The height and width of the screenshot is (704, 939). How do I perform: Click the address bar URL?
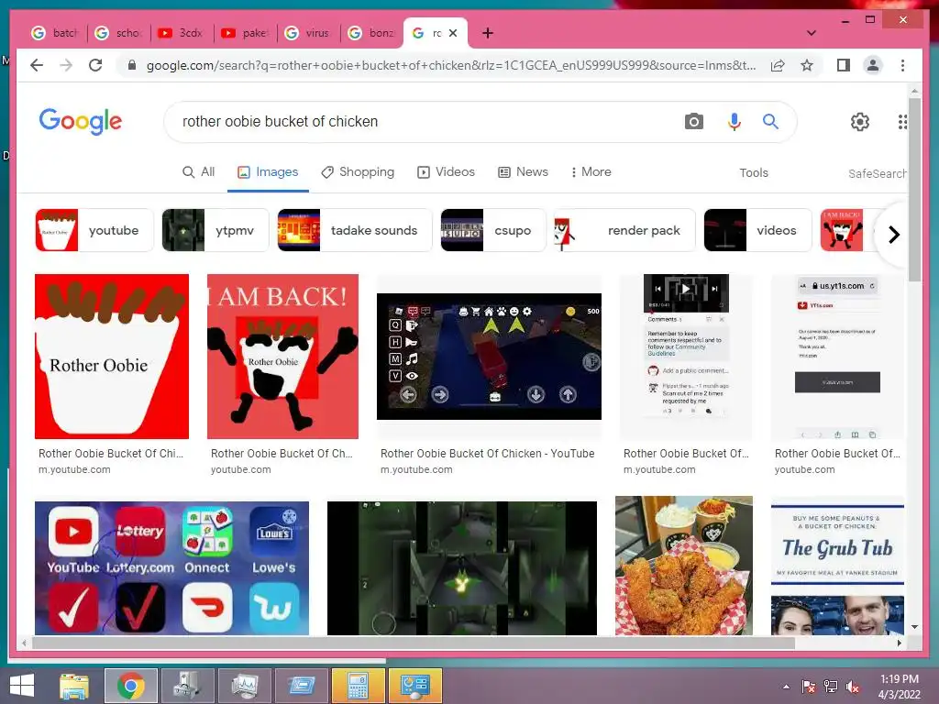[451, 65]
